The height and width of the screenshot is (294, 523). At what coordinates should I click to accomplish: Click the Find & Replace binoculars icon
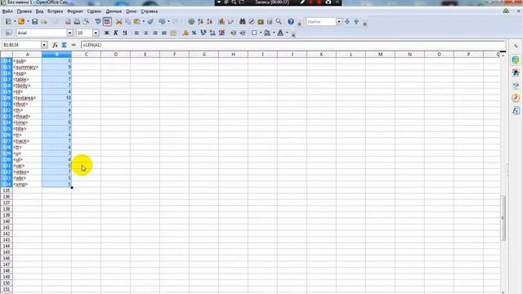pos(243,22)
